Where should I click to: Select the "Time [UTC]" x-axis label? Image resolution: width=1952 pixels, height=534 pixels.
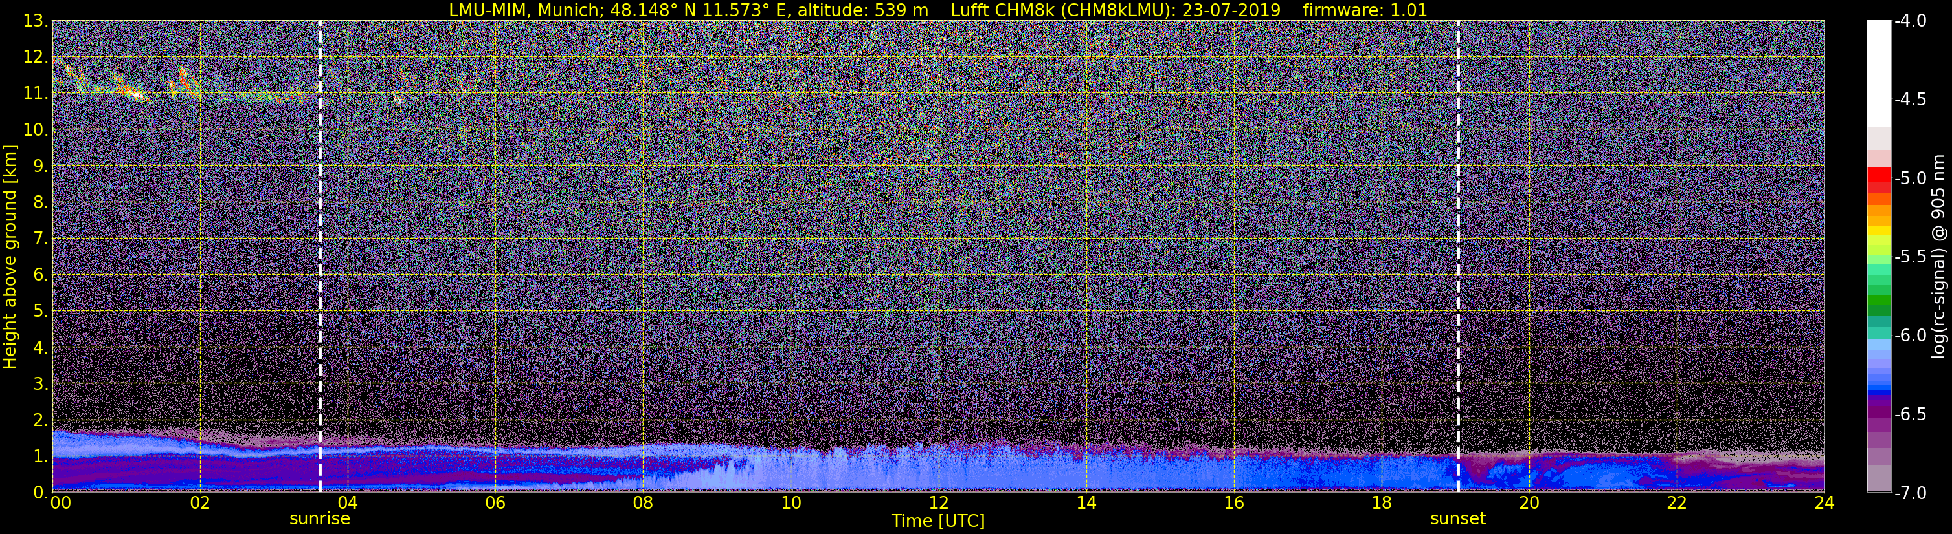tap(938, 521)
